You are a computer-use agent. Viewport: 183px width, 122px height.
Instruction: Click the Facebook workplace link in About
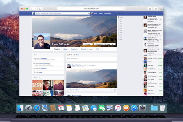[x=44, y=58]
